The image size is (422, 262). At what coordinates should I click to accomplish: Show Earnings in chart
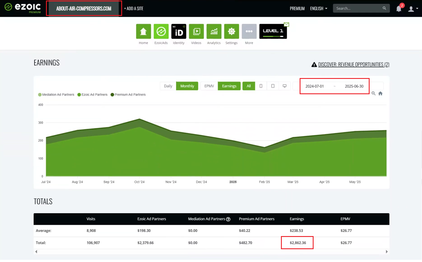229,86
